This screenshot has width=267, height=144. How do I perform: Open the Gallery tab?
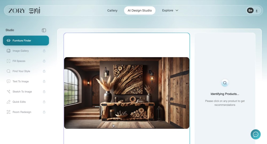pos(112,10)
